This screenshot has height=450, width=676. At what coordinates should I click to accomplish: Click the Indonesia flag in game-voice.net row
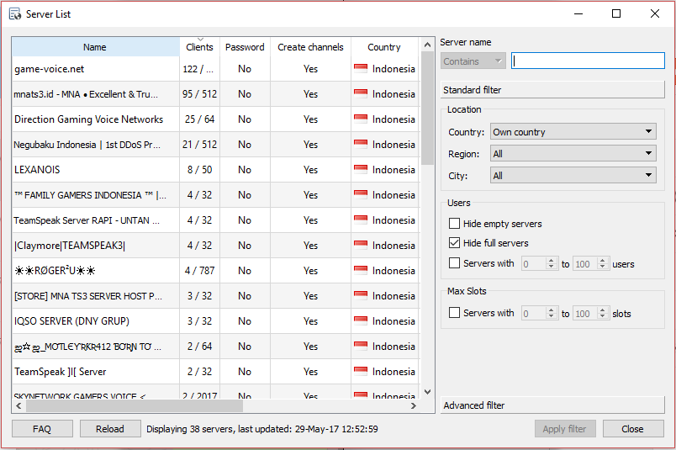[x=361, y=69]
